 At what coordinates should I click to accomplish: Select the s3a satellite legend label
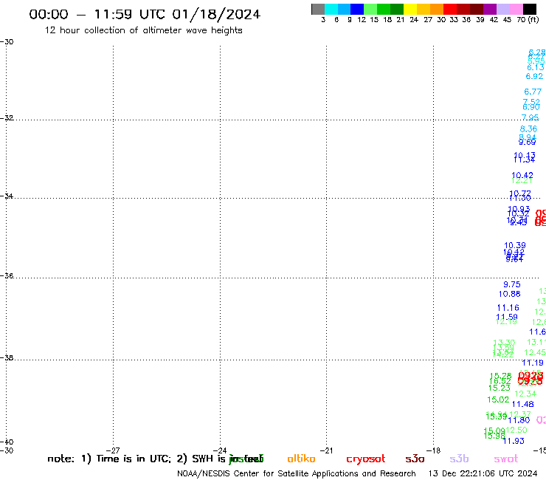(x=415, y=459)
